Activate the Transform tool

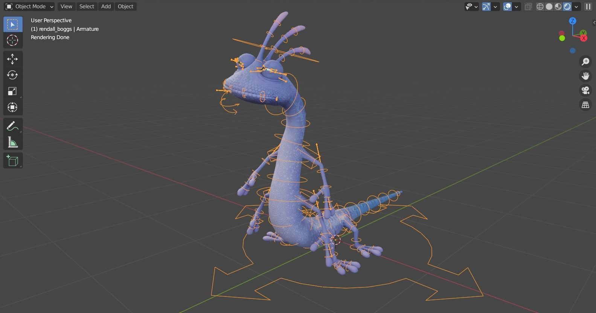tap(12, 108)
